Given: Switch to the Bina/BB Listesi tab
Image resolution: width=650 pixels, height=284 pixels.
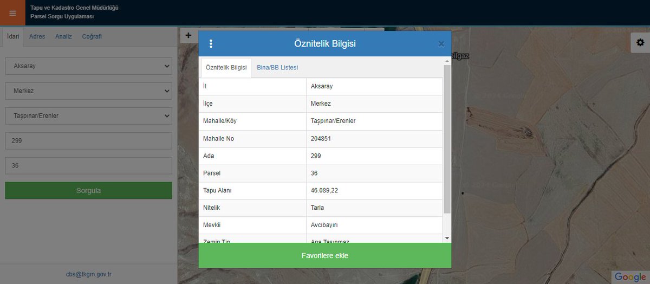Looking at the screenshot, I should coord(277,68).
